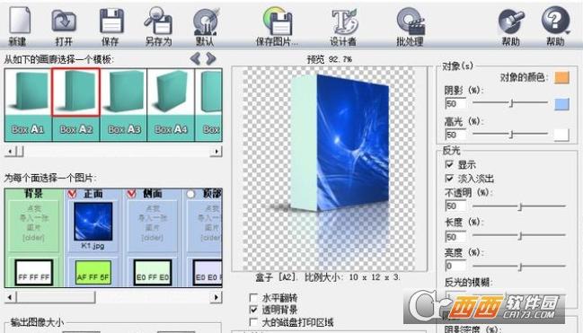Select the Box A1 template

pyautogui.click(x=28, y=104)
